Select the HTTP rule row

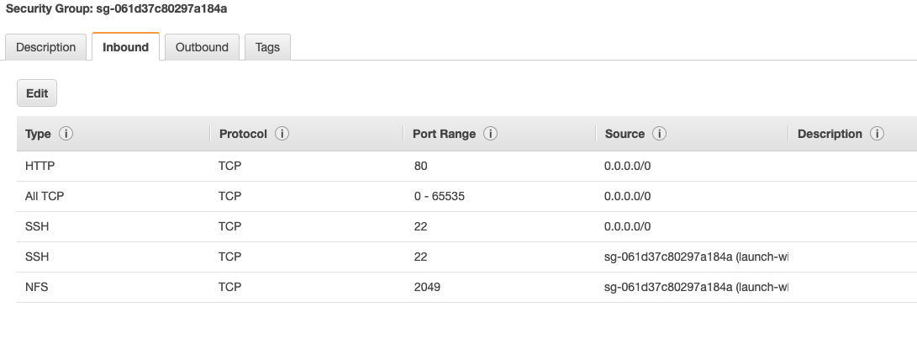[x=40, y=167]
